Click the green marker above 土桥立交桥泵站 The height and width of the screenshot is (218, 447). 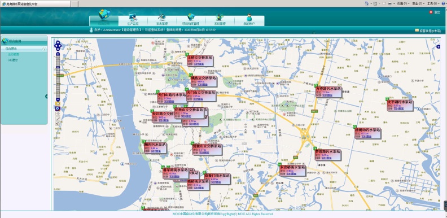tap(187, 54)
